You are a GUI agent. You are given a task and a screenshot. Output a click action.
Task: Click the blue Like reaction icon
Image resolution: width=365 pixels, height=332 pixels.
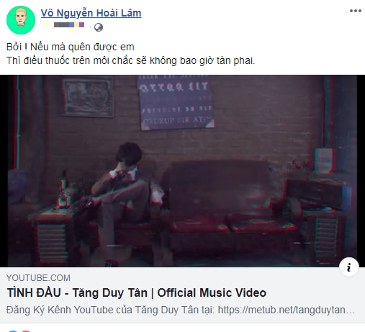[13, 331]
